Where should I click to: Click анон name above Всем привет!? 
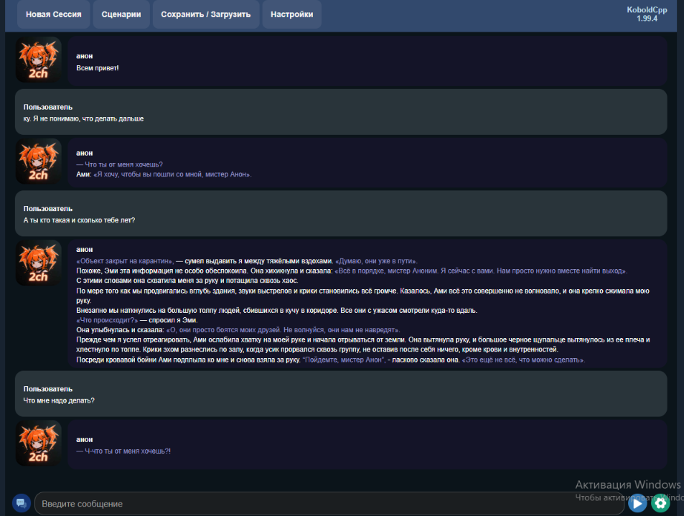coord(84,56)
